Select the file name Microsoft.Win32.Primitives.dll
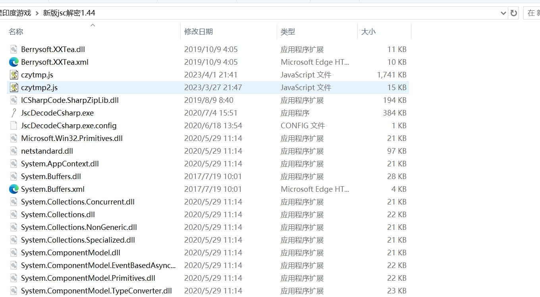The width and height of the screenshot is (540, 297). click(x=72, y=138)
